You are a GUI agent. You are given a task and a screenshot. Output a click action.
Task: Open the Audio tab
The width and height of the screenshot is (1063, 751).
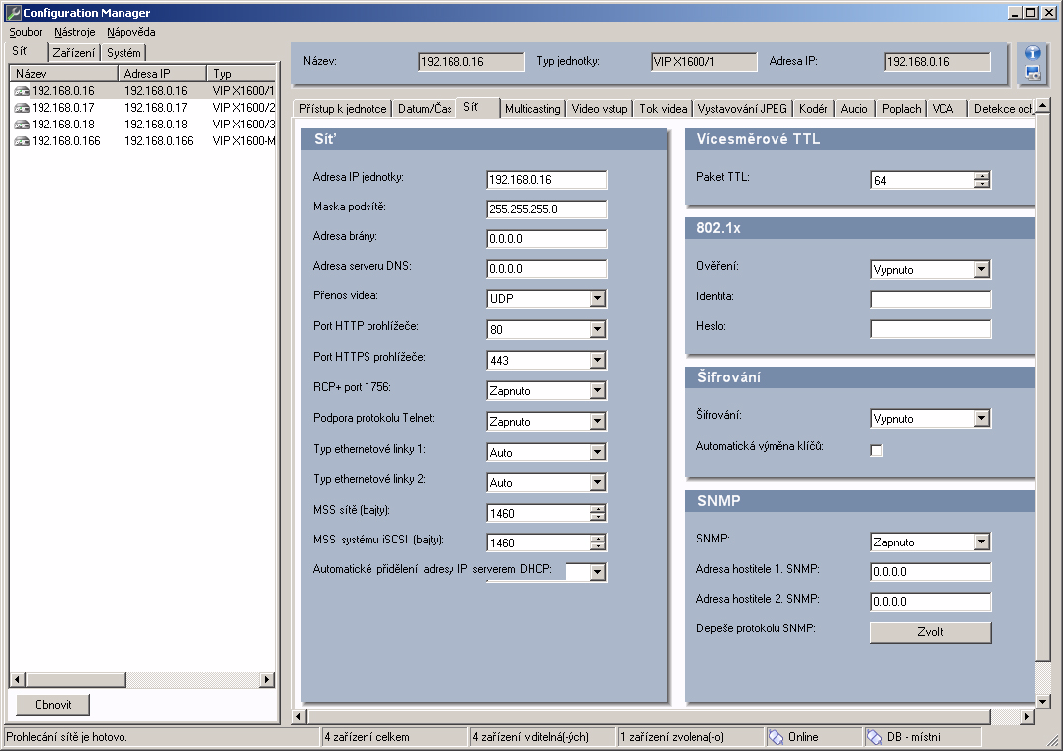click(x=854, y=109)
